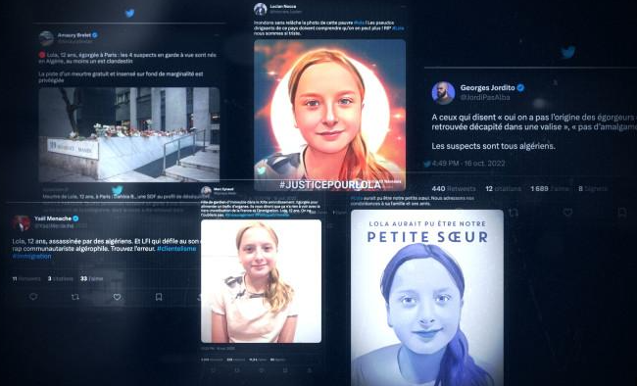View the 440 Retweets list
637x386 pixels.
[454, 188]
